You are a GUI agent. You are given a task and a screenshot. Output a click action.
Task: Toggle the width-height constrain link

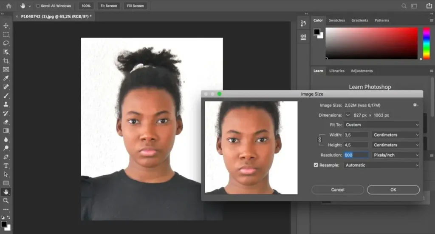point(320,140)
